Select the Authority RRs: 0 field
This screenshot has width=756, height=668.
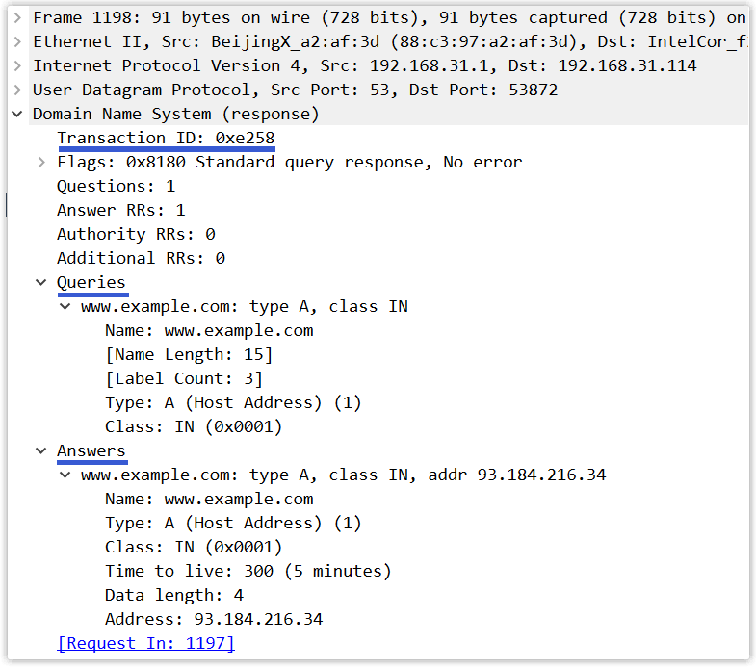click(x=136, y=235)
